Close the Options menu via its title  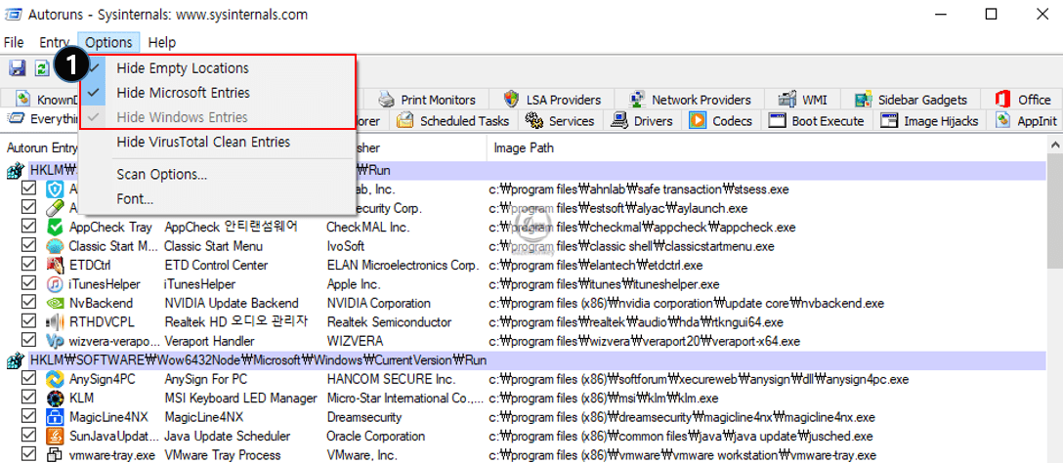pos(108,42)
